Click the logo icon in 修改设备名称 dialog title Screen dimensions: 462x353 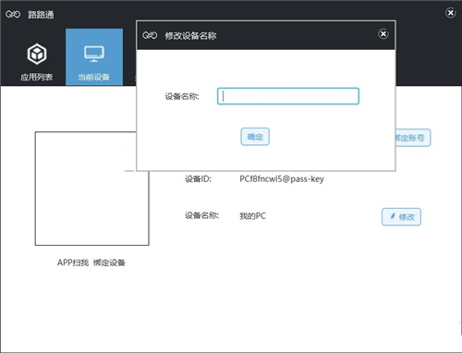[x=150, y=35]
